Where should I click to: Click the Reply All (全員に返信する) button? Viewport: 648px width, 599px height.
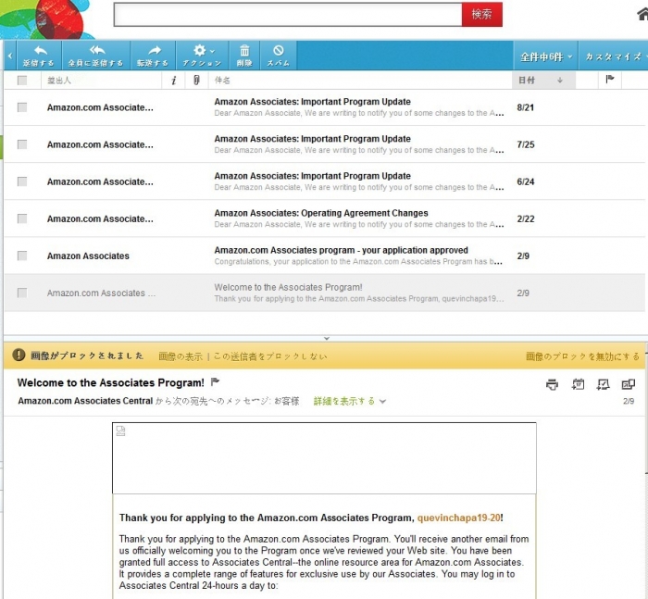[x=96, y=56]
